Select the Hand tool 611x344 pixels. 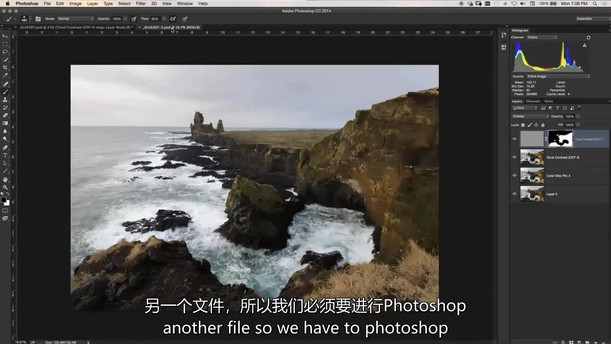point(5,180)
